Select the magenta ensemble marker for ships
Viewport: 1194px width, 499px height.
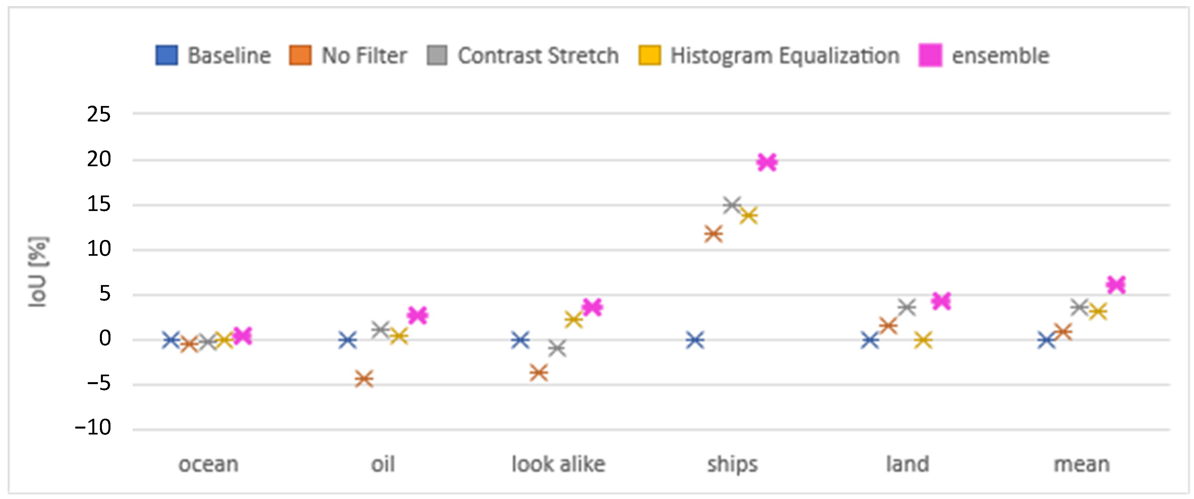[x=767, y=163]
